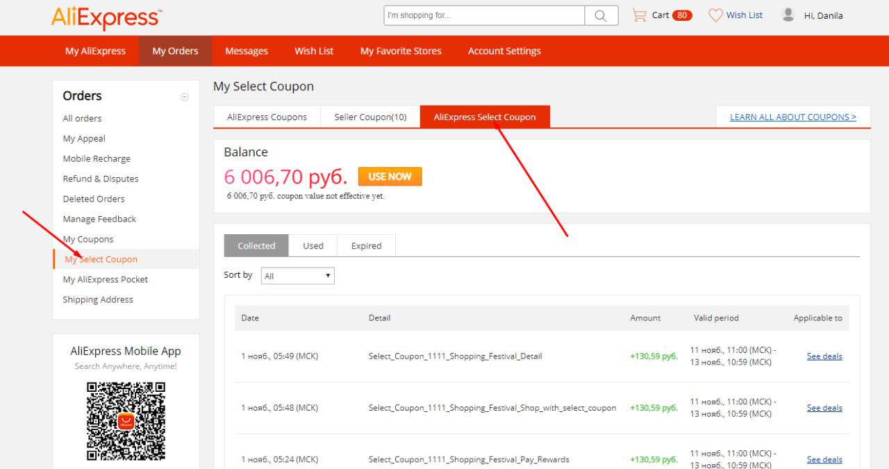889x469 pixels.
Task: Select My Orders in navigation bar
Action: 175,51
